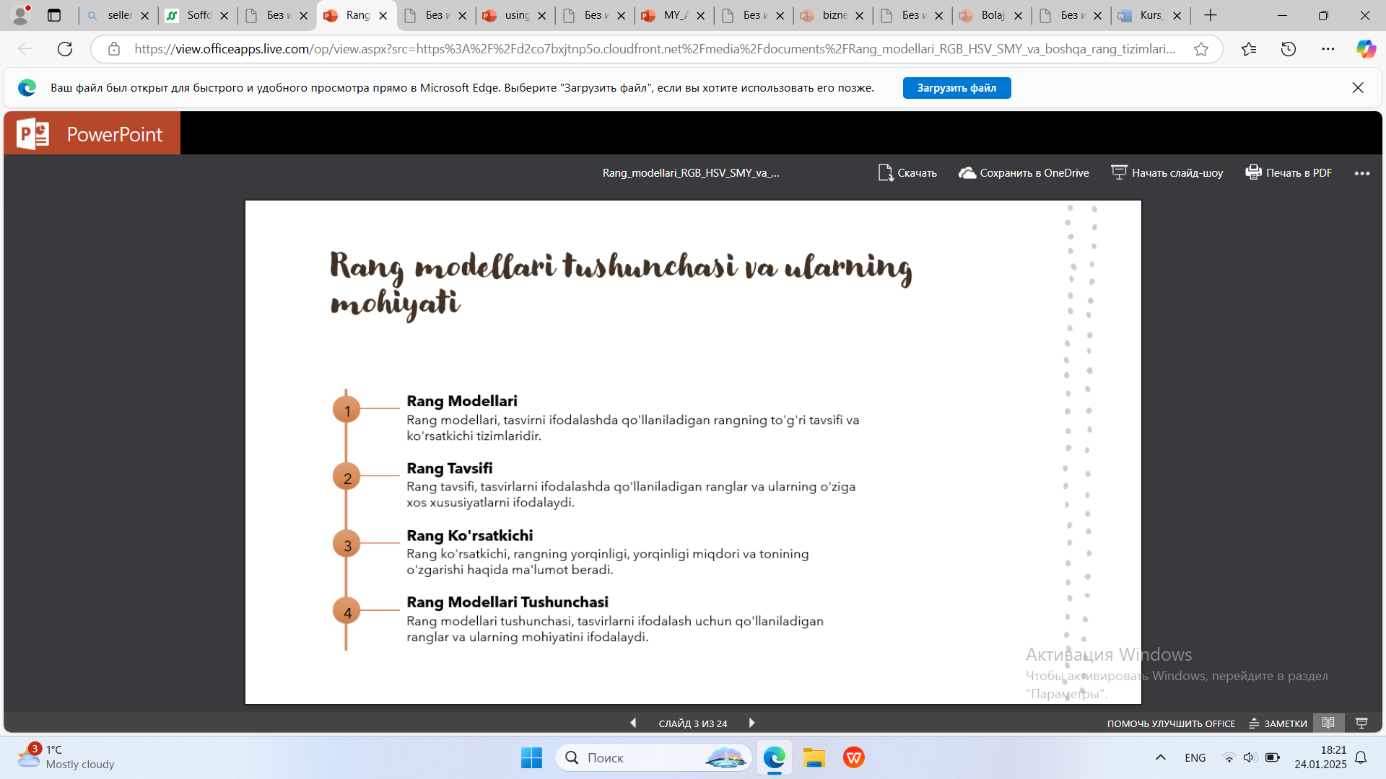The image size is (1386, 779).
Task: Close the seller tab
Action: (x=144, y=15)
